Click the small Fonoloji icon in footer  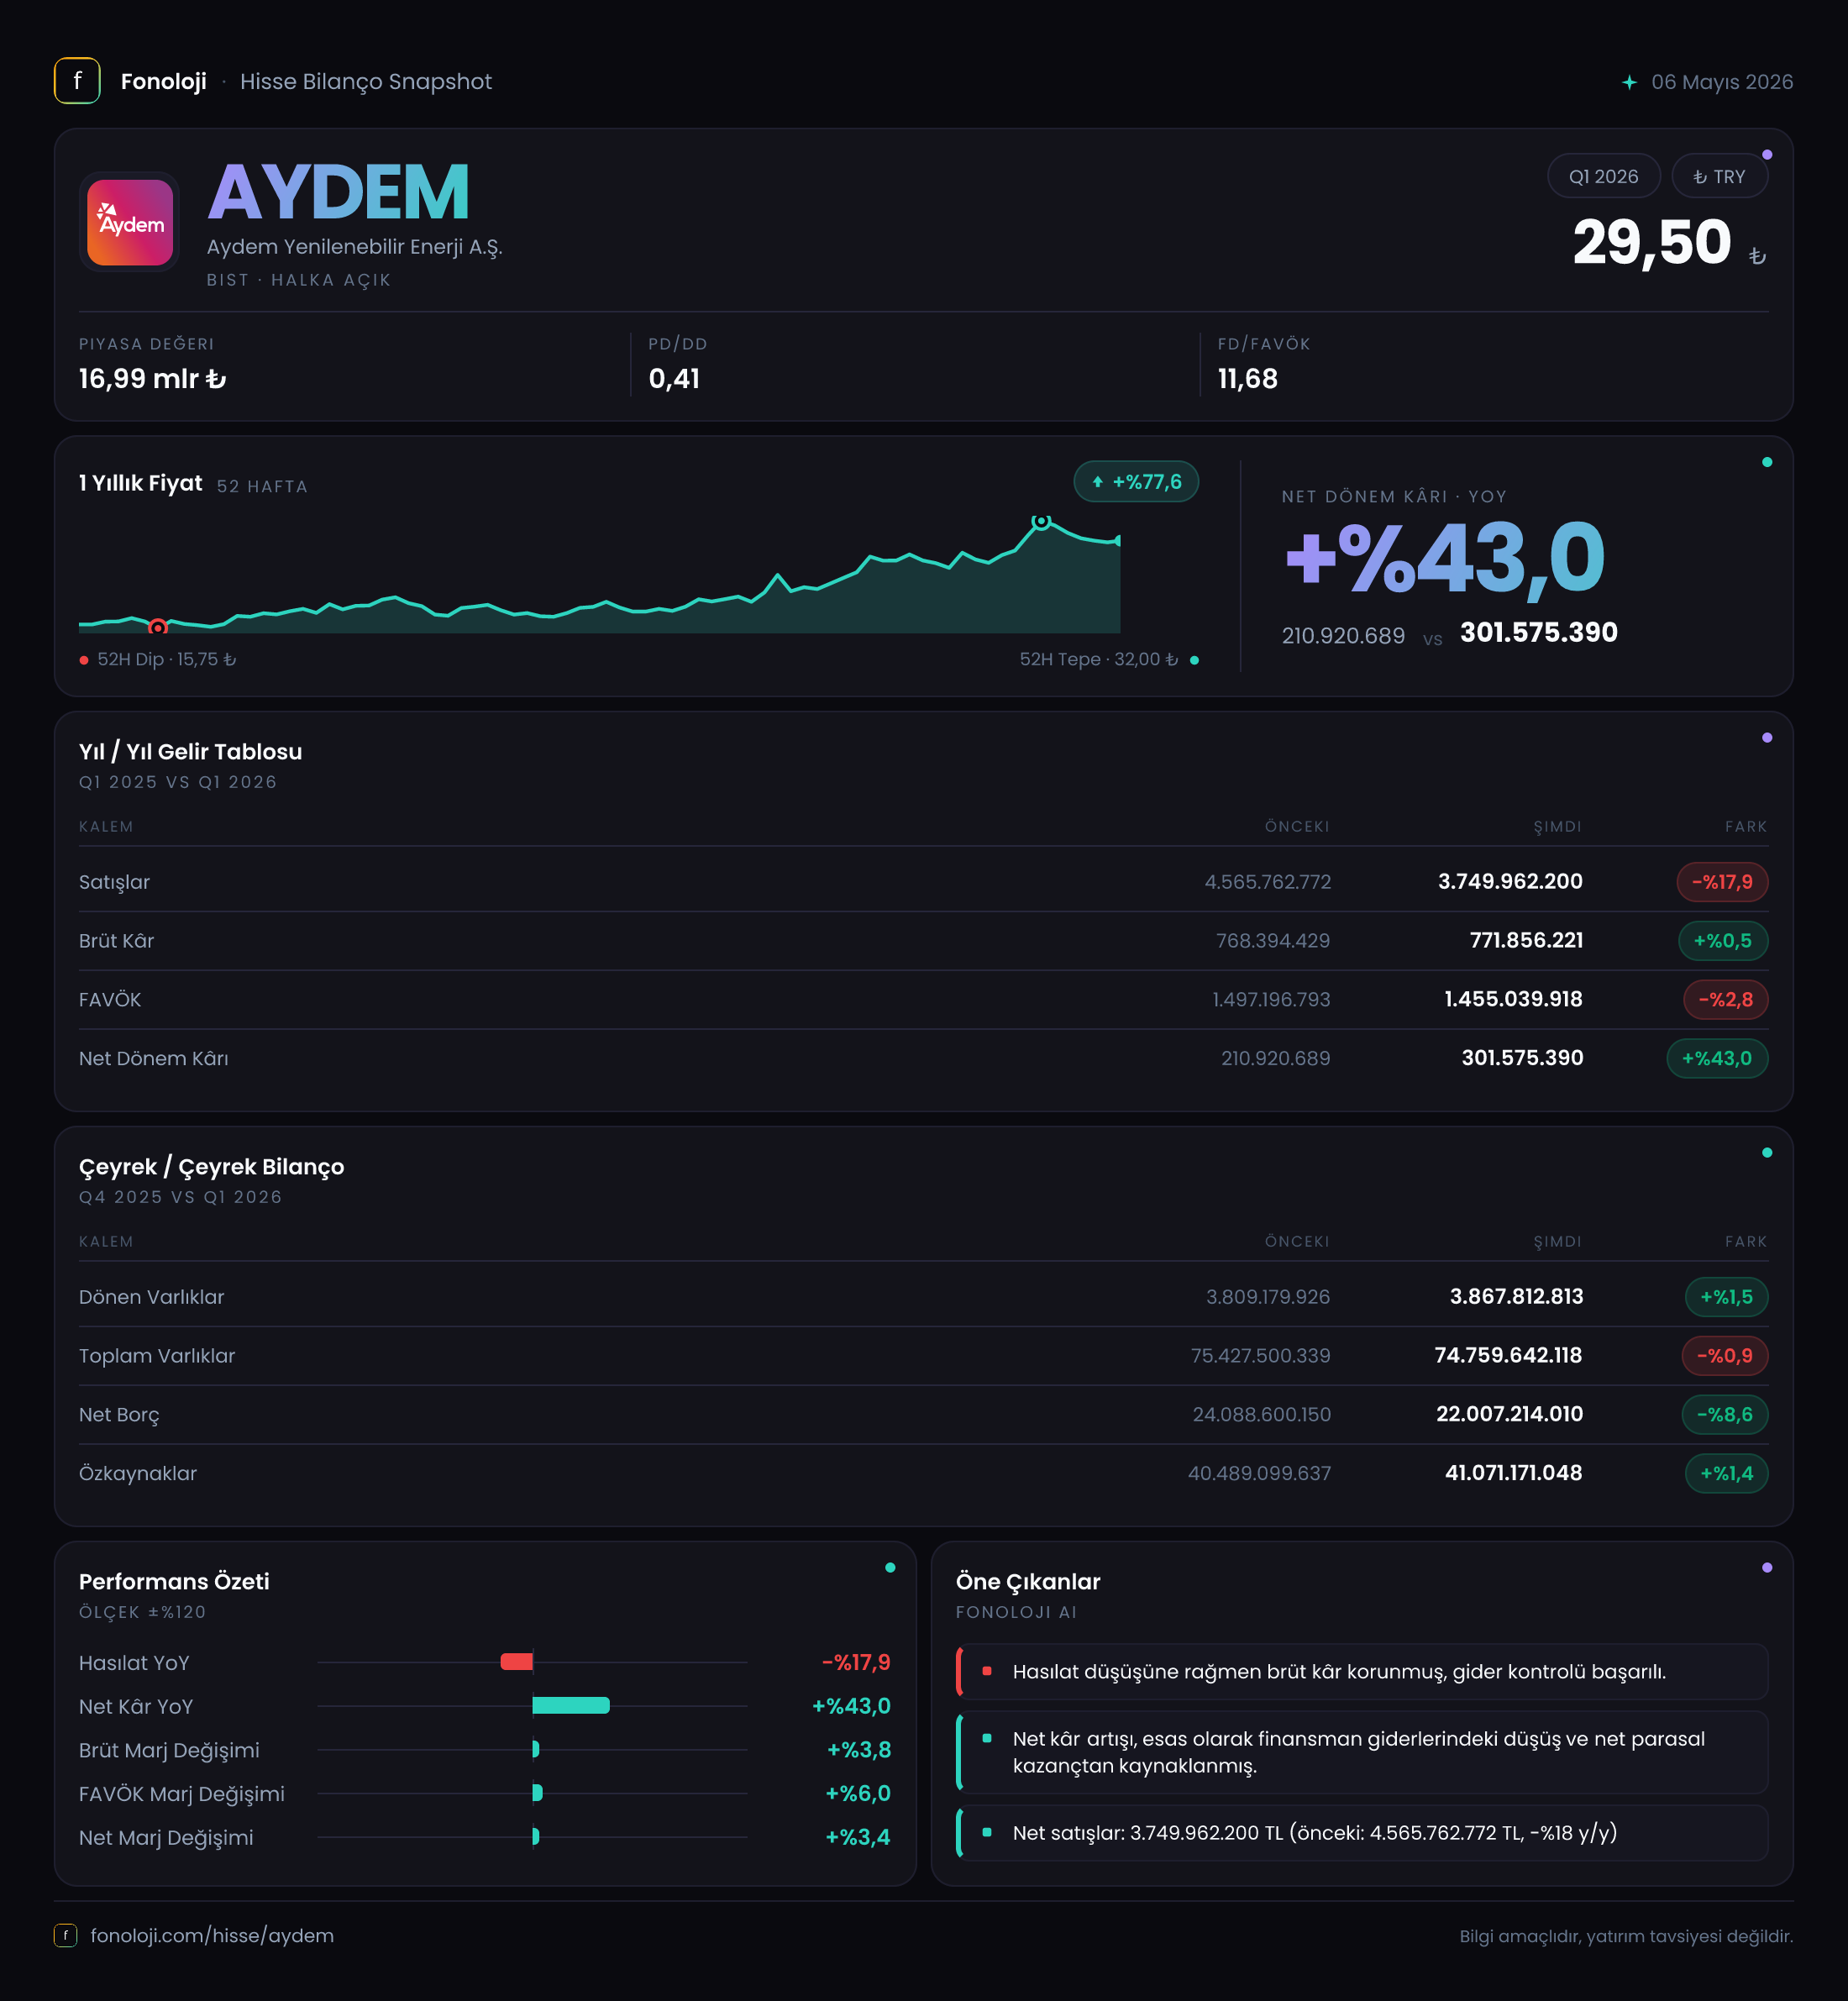point(65,1935)
